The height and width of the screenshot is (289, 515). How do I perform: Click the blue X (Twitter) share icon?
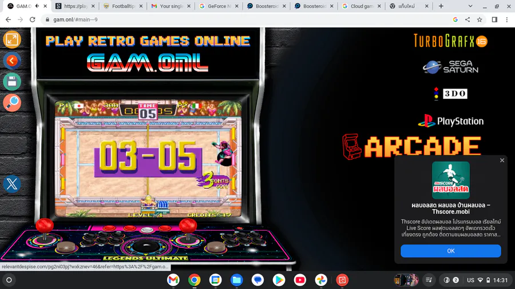click(12, 184)
